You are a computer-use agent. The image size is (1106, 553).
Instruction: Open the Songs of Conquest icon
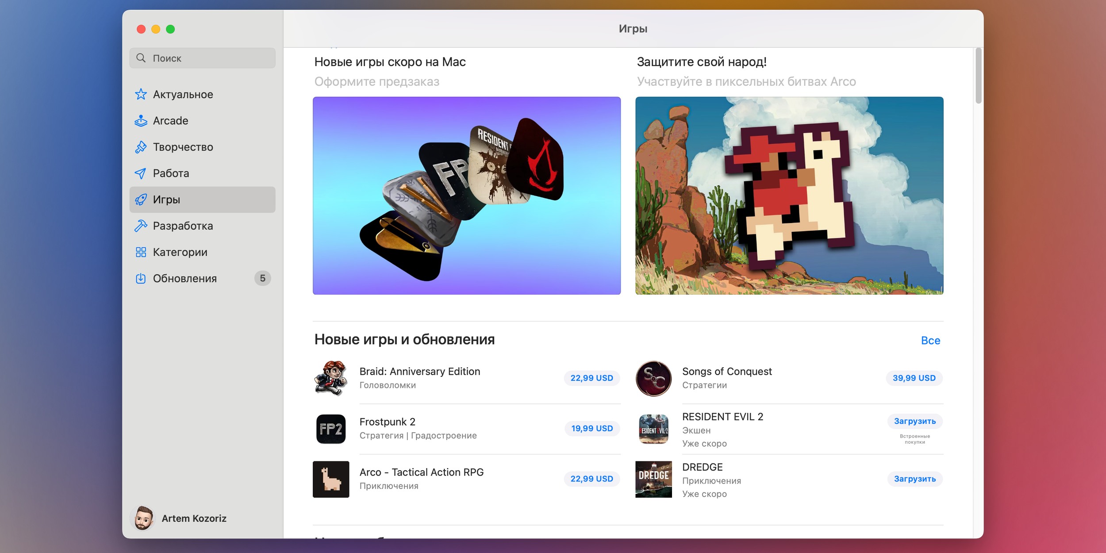click(653, 378)
